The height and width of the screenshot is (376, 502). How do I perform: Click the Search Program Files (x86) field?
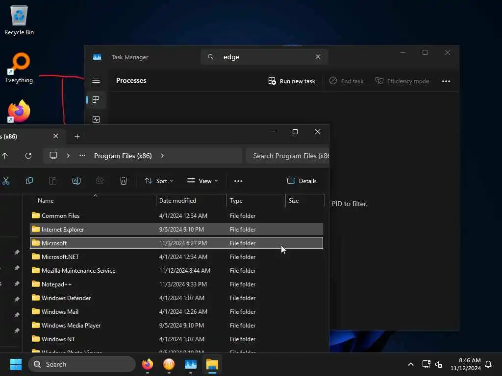(288, 156)
